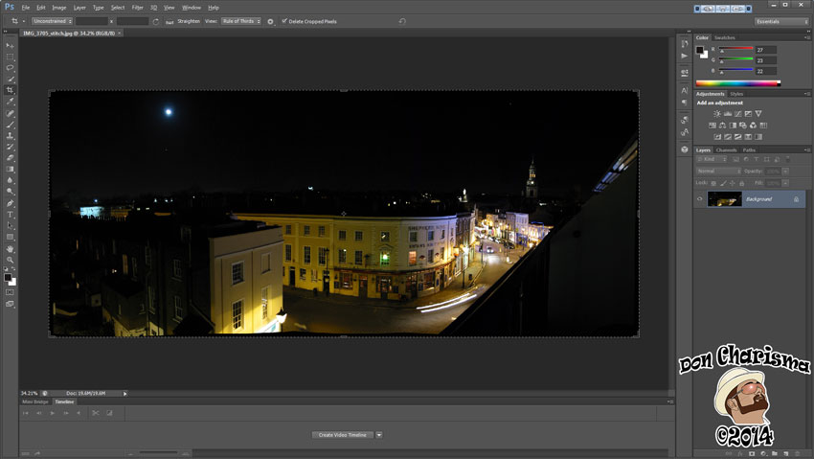Open the Unconstrained aspect ratio dropdown

[x=50, y=20]
